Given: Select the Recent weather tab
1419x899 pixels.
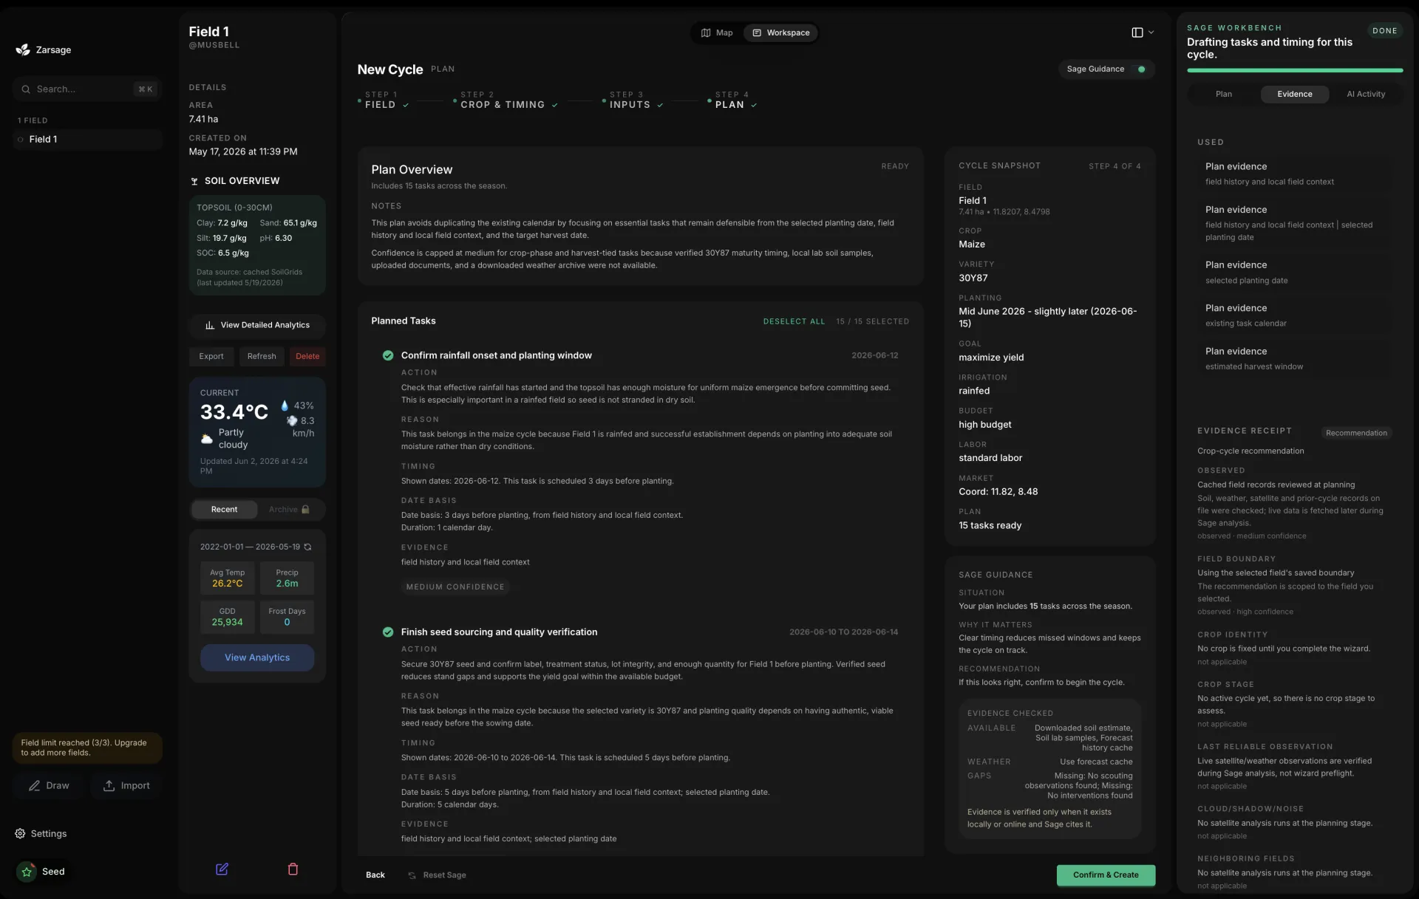Looking at the screenshot, I should point(224,510).
